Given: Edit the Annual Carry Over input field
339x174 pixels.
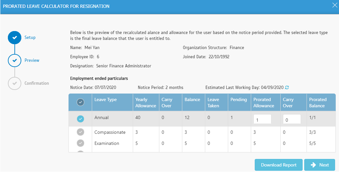Looking at the screenshot, I should click(x=292, y=119).
